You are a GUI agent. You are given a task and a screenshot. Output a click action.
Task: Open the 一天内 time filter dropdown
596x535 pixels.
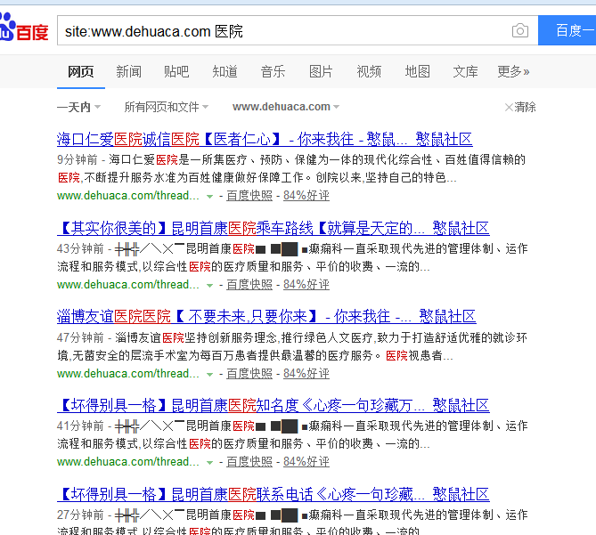pyautogui.click(x=78, y=107)
